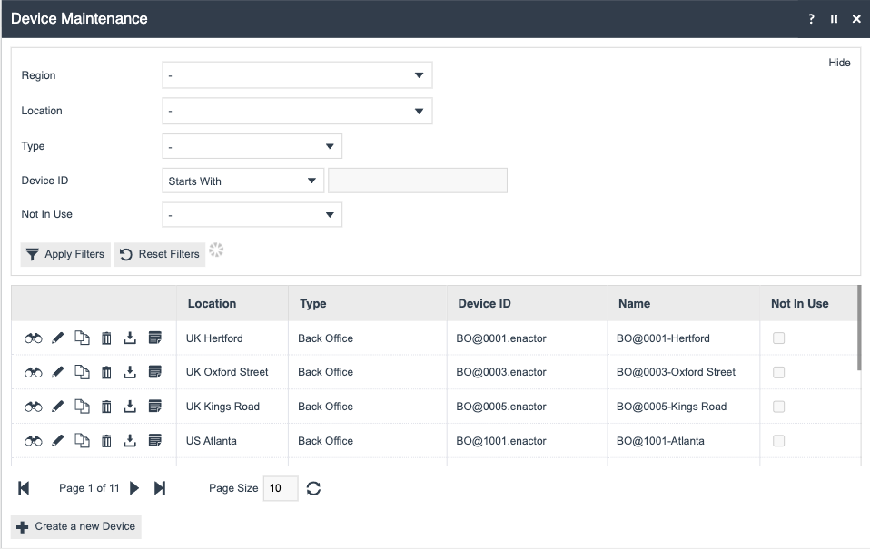Toggle Not In Use checkbox for BO@1001-Atlanta
Screen dimensions: 870x549
(x=778, y=441)
